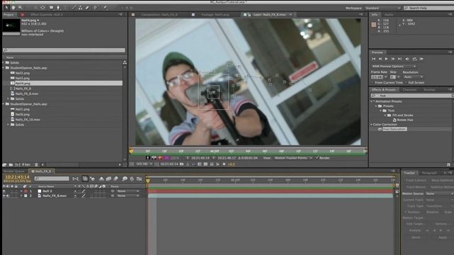Step back one frame in Preview

click(380, 59)
